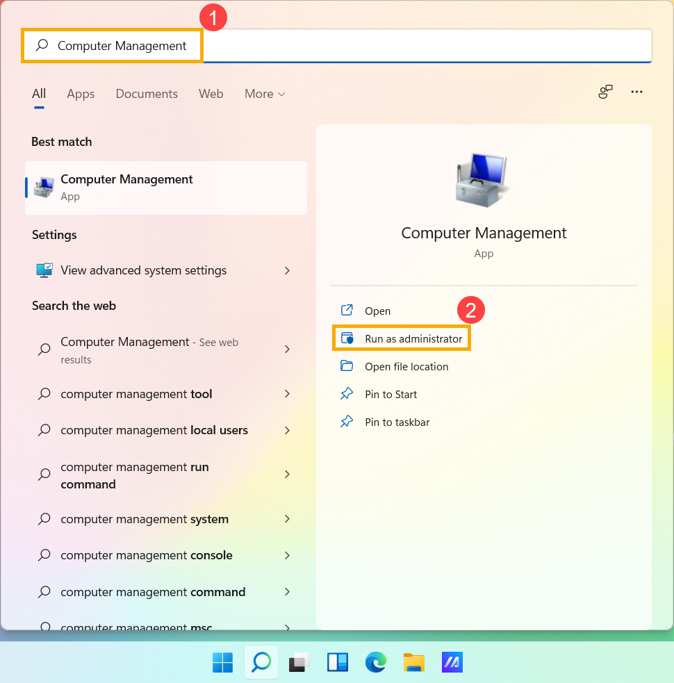
Task: Run Computer Management as administrator
Action: click(x=413, y=339)
